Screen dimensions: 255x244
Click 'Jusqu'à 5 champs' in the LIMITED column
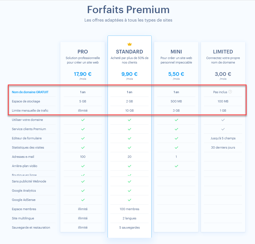click(x=223, y=138)
